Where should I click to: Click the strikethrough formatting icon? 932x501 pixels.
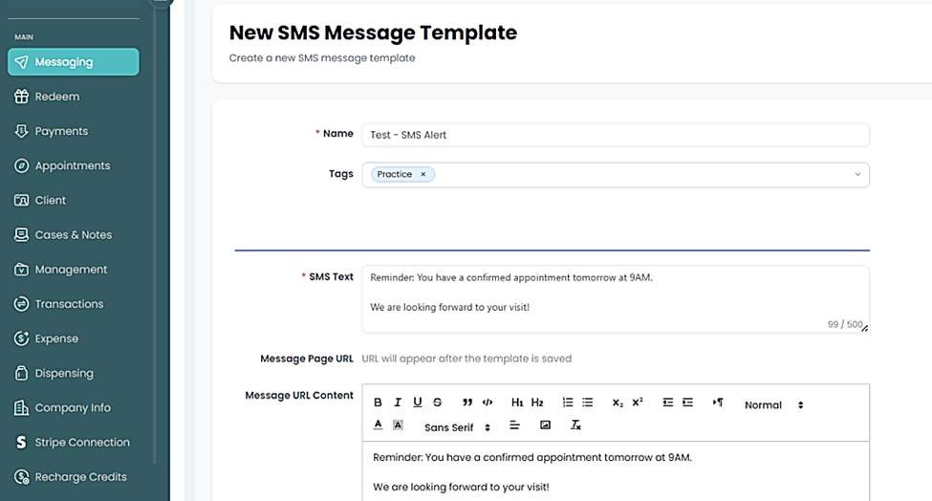(438, 403)
